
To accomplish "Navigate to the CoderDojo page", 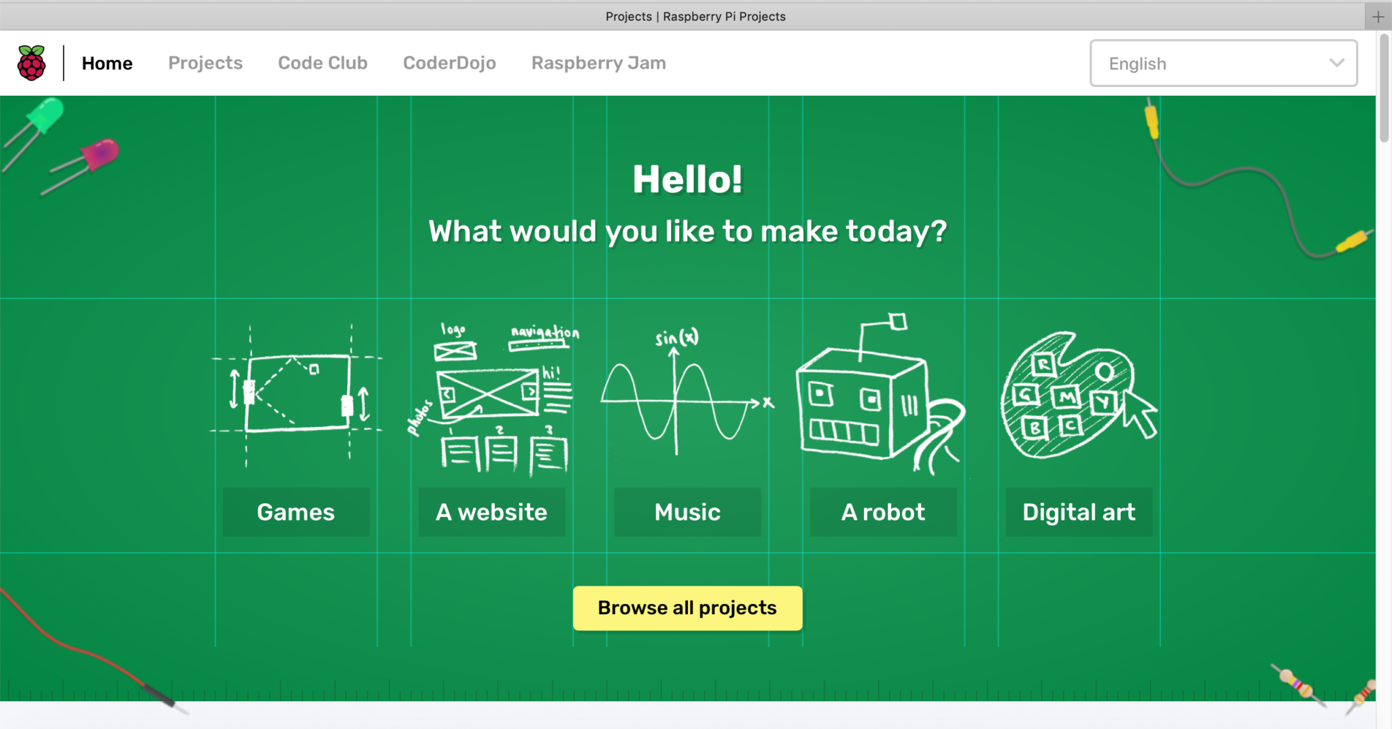I will coord(449,63).
